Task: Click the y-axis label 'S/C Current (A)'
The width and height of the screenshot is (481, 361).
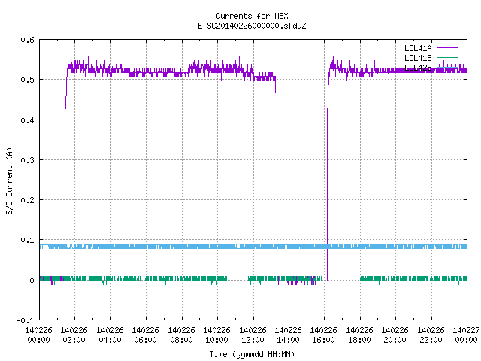Action: tap(10, 180)
